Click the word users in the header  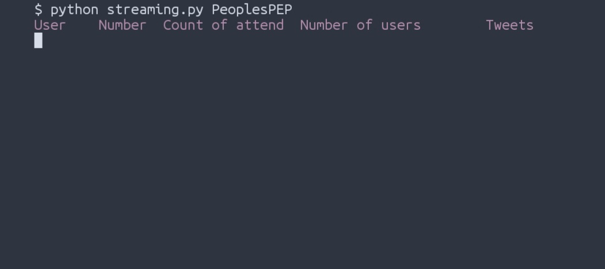tap(401, 25)
